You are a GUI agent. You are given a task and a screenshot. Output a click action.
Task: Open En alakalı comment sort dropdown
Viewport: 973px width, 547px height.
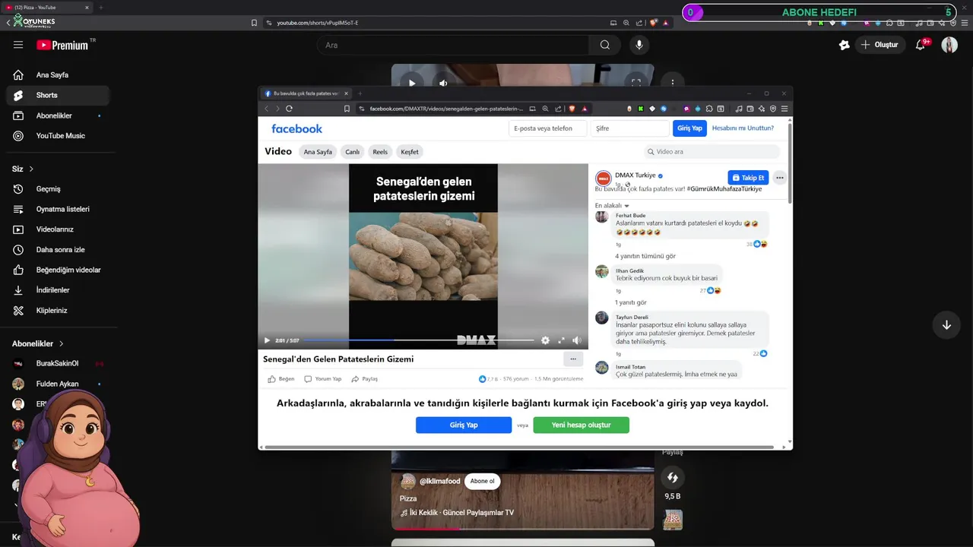point(612,206)
